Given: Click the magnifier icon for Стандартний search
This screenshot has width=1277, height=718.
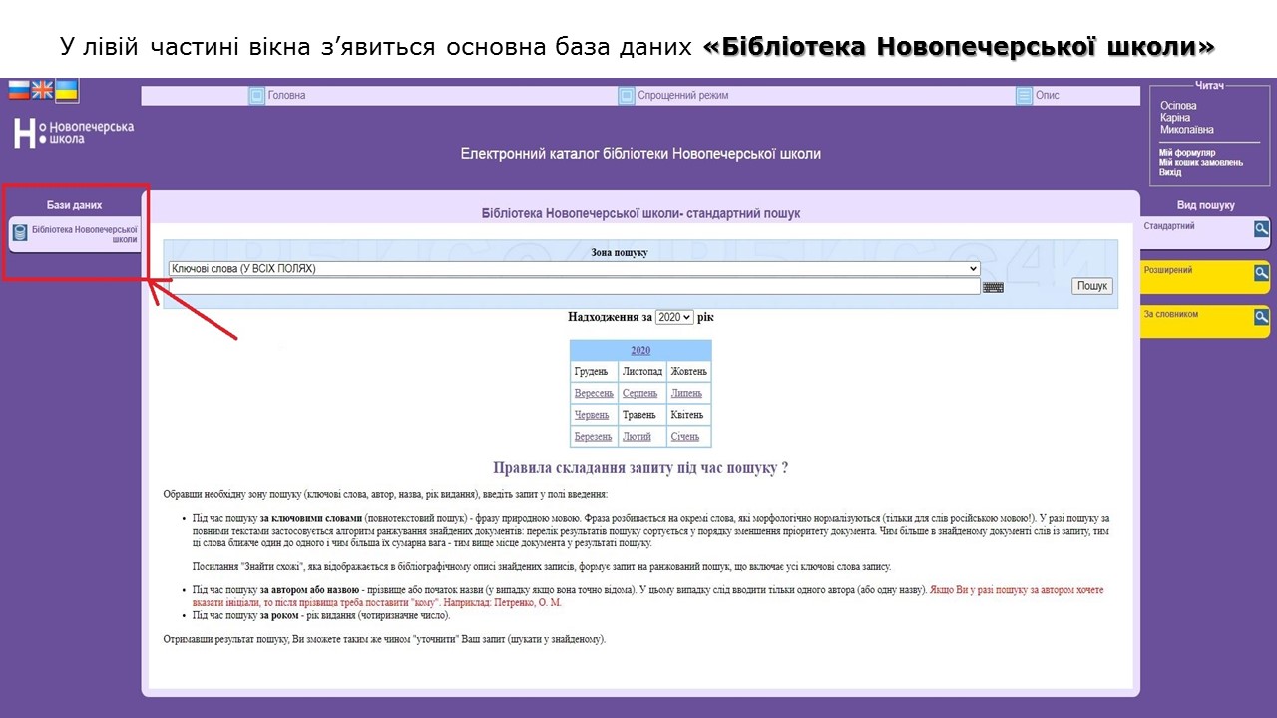Looking at the screenshot, I should 1262,229.
